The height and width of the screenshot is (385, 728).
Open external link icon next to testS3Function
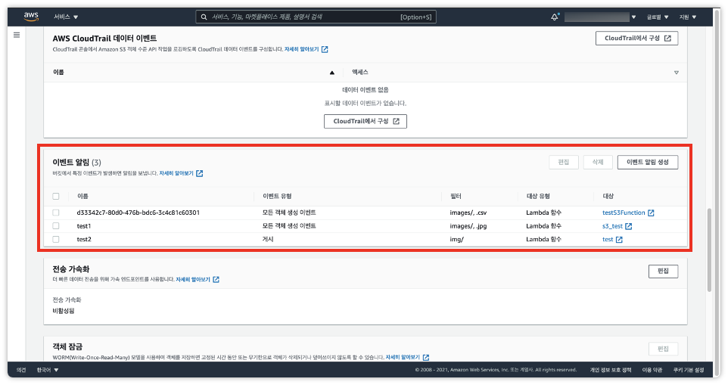[651, 213]
